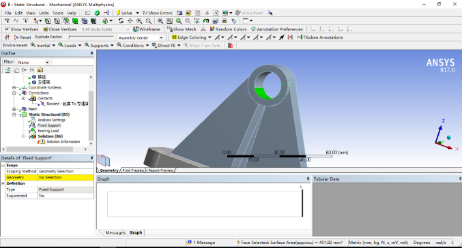Collapse the Static Structural (B5) node

pyautogui.click(x=14, y=114)
